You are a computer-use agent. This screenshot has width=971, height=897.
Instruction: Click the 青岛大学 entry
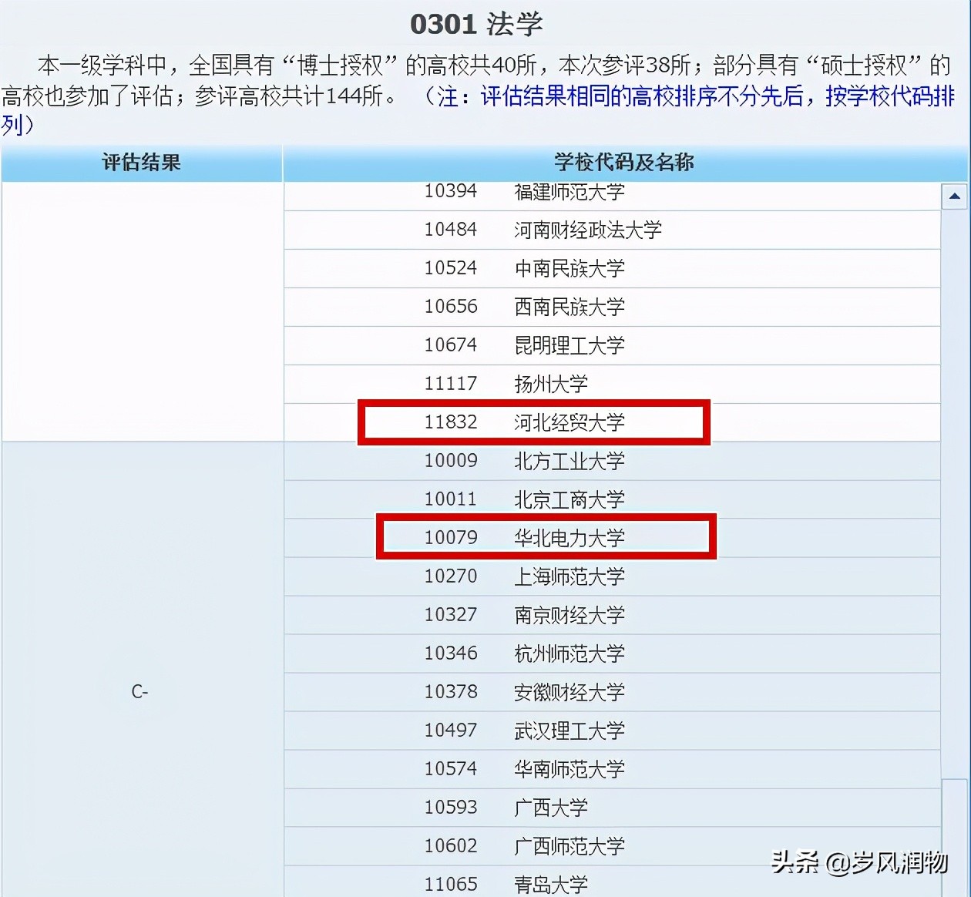point(549,884)
